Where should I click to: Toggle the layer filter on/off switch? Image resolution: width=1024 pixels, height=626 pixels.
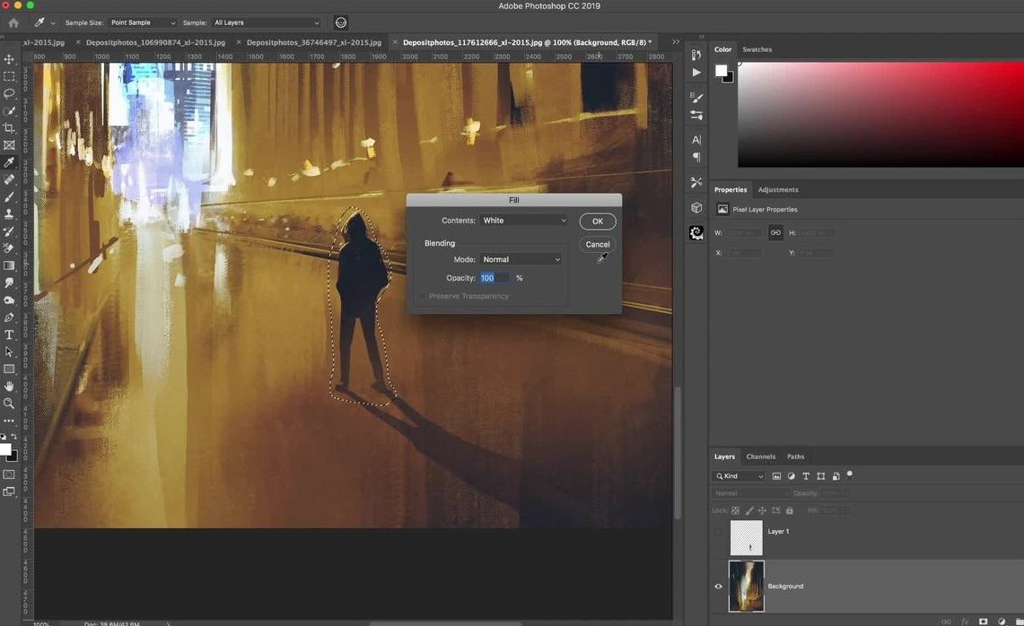tap(849, 475)
